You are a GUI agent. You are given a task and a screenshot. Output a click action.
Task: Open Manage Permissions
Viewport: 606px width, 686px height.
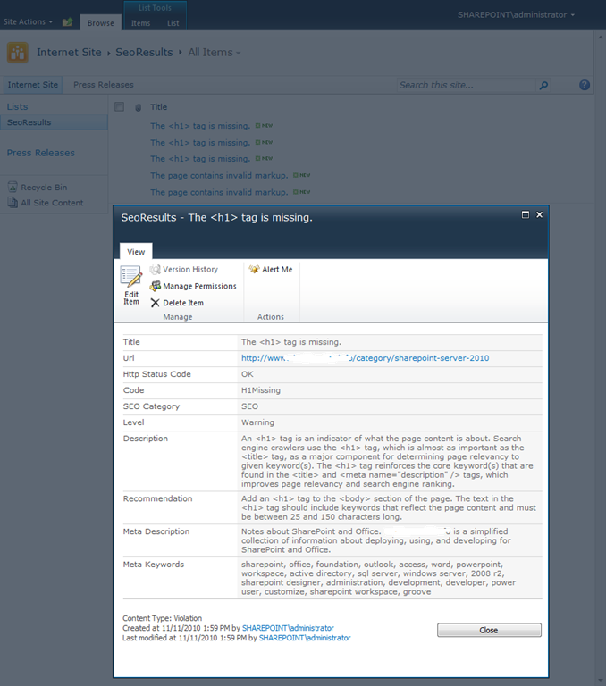tap(193, 286)
